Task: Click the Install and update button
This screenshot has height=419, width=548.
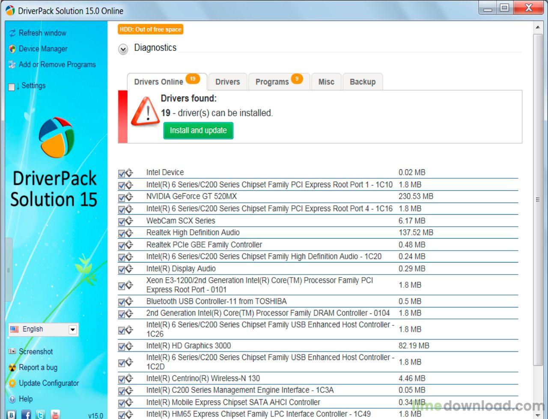Action: [x=198, y=130]
